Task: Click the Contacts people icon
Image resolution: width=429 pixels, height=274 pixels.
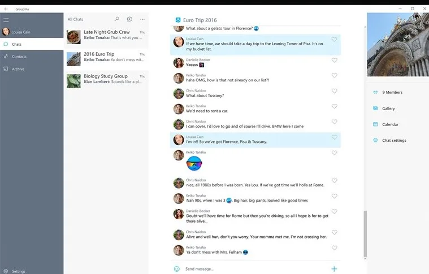Action: pos(6,56)
